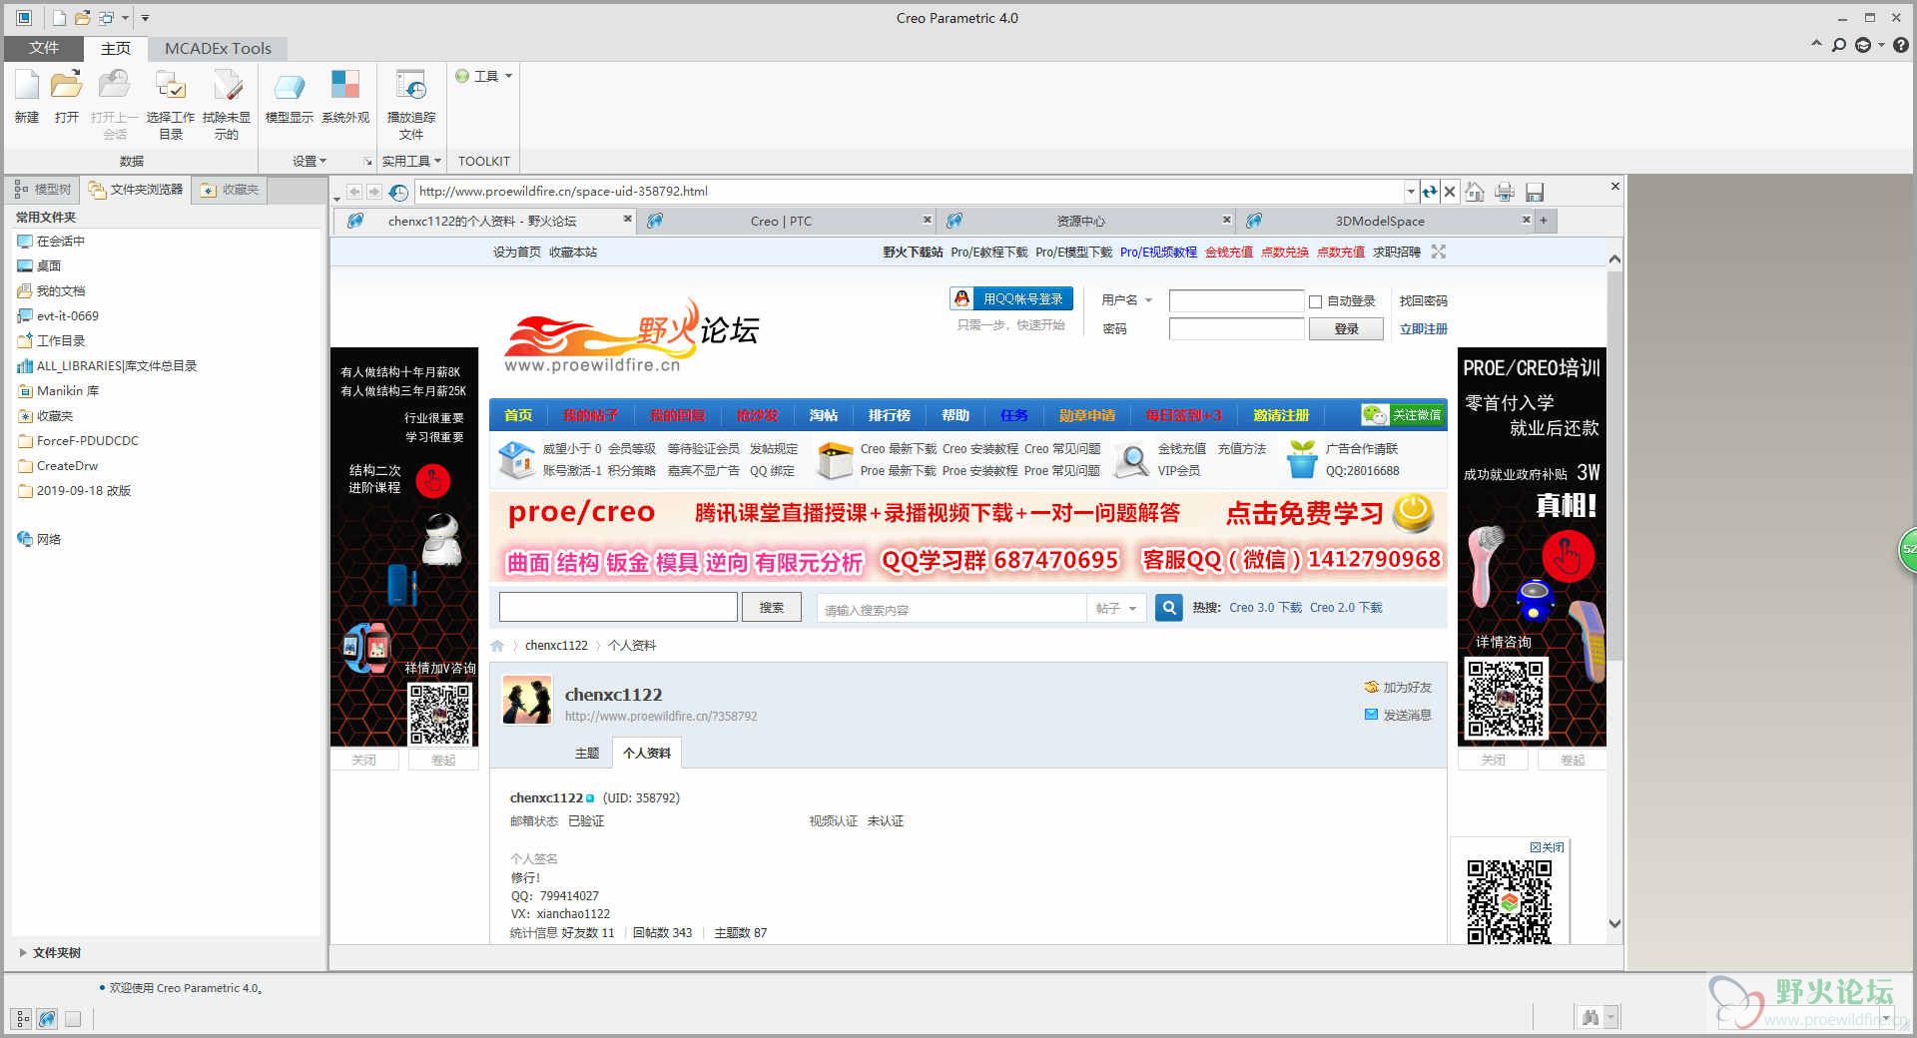
Task: Check the 自动登录 auto-login checkbox
Action: click(x=1315, y=301)
